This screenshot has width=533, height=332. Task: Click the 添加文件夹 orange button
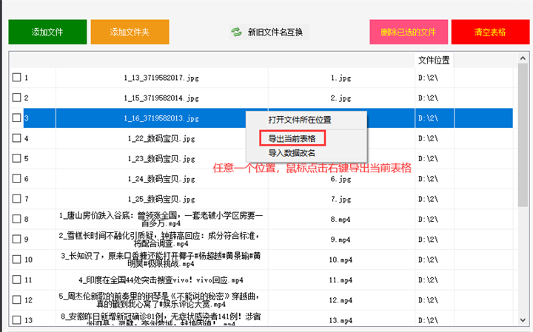coord(130,32)
